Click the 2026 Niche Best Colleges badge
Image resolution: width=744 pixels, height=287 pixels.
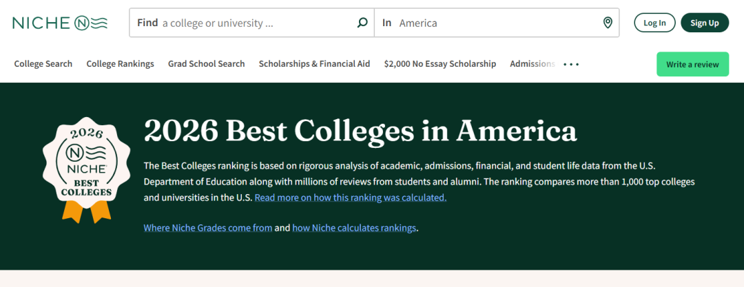[87, 170]
